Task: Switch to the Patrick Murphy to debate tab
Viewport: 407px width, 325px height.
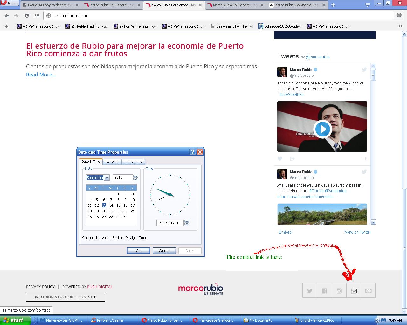Action: 50,5
